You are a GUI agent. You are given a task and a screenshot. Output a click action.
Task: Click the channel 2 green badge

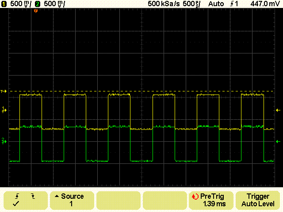pos(38,4)
